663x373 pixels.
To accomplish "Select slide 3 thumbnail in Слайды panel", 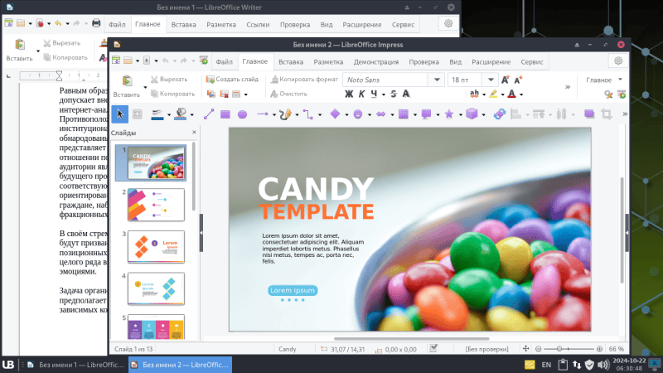I will 156,246.
